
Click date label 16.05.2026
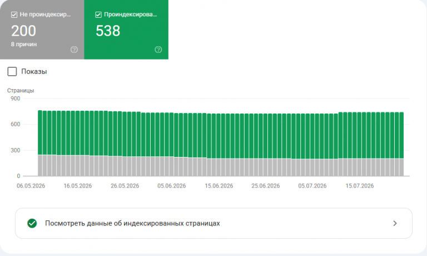pos(78,186)
